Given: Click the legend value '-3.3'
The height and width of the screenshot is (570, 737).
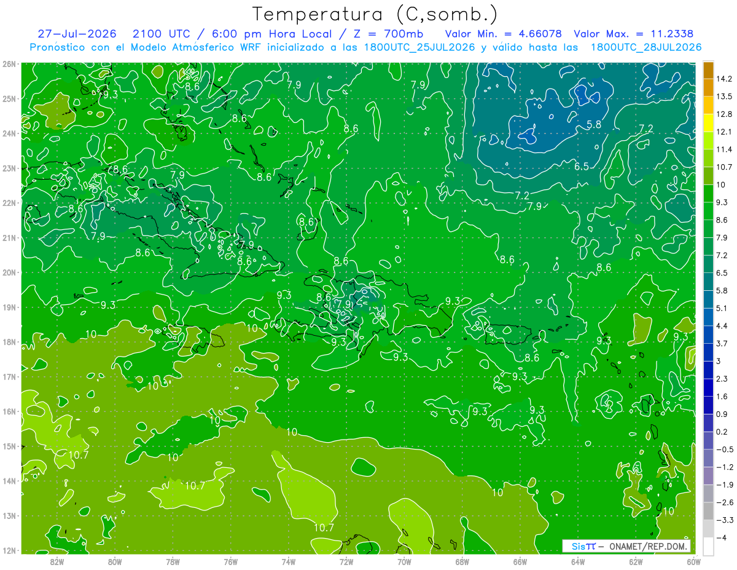Looking at the screenshot, I should [x=725, y=520].
